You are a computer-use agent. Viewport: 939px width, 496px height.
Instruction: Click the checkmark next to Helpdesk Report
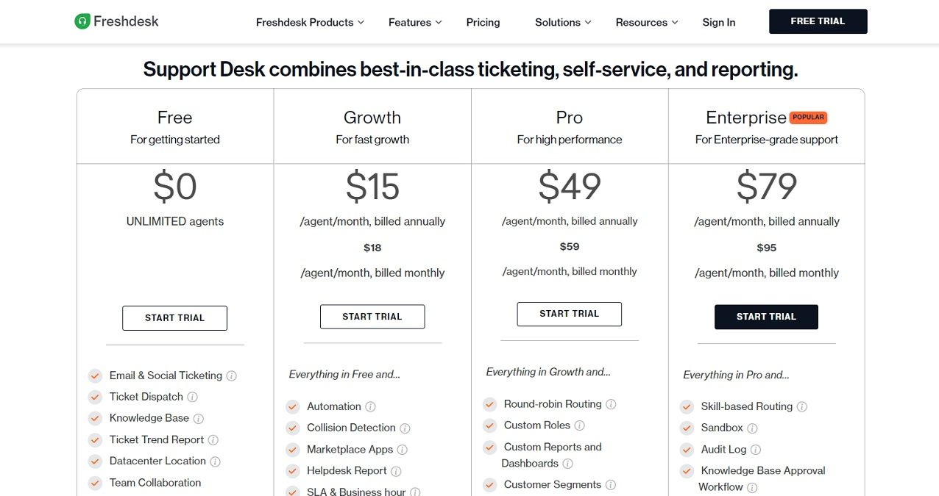coord(292,471)
